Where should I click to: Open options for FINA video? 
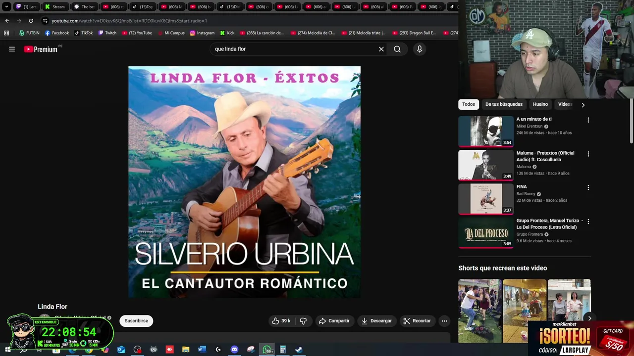[588, 188]
